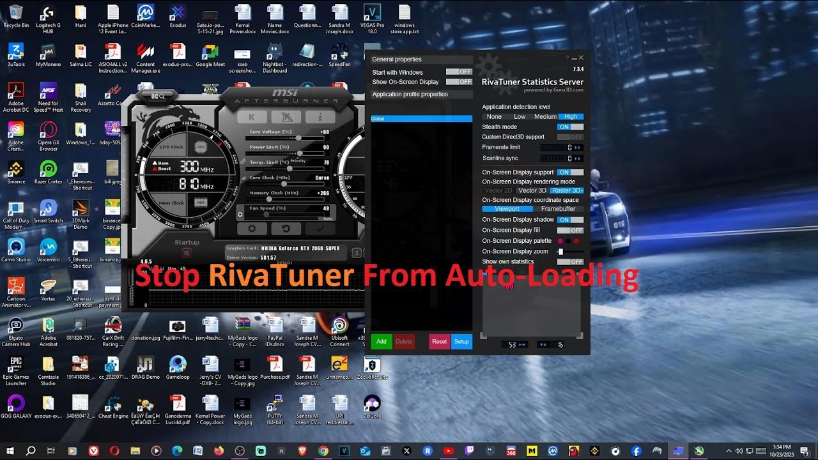Toggle Custom Direct3D support switch
818x460 pixels.
tap(570, 137)
